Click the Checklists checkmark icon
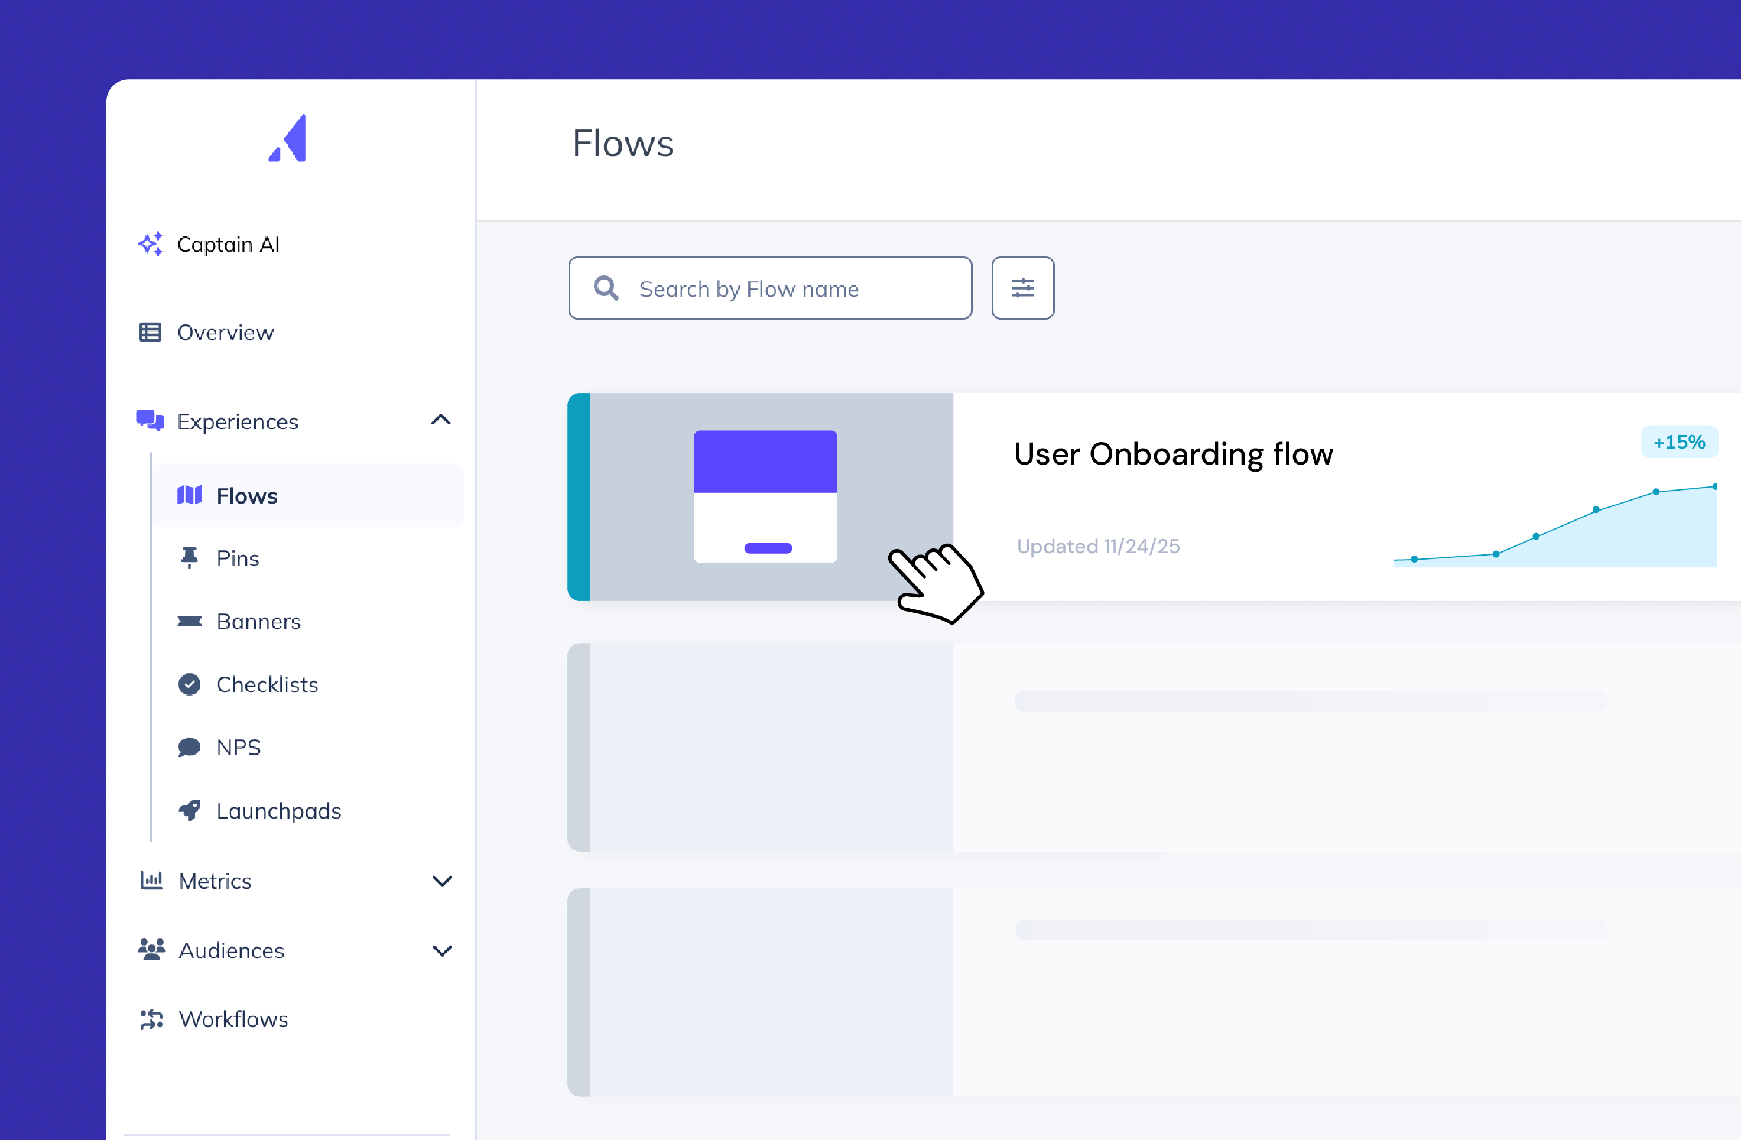Screen dimensions: 1741x1140 click(190, 684)
